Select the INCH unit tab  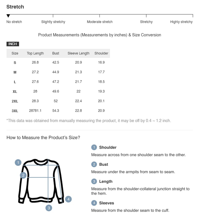tap(13, 44)
